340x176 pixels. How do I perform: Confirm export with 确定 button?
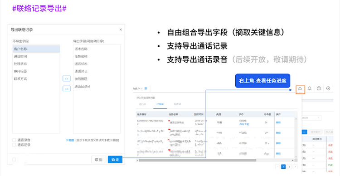[115, 160]
